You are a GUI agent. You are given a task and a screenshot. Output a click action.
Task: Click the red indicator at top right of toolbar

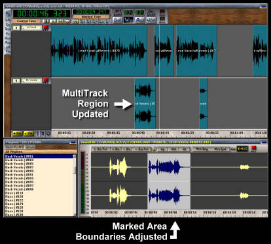[x=162, y=12]
